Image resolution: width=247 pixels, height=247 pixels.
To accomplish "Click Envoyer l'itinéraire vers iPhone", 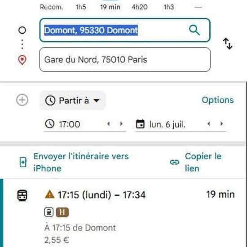I will coord(81,162).
